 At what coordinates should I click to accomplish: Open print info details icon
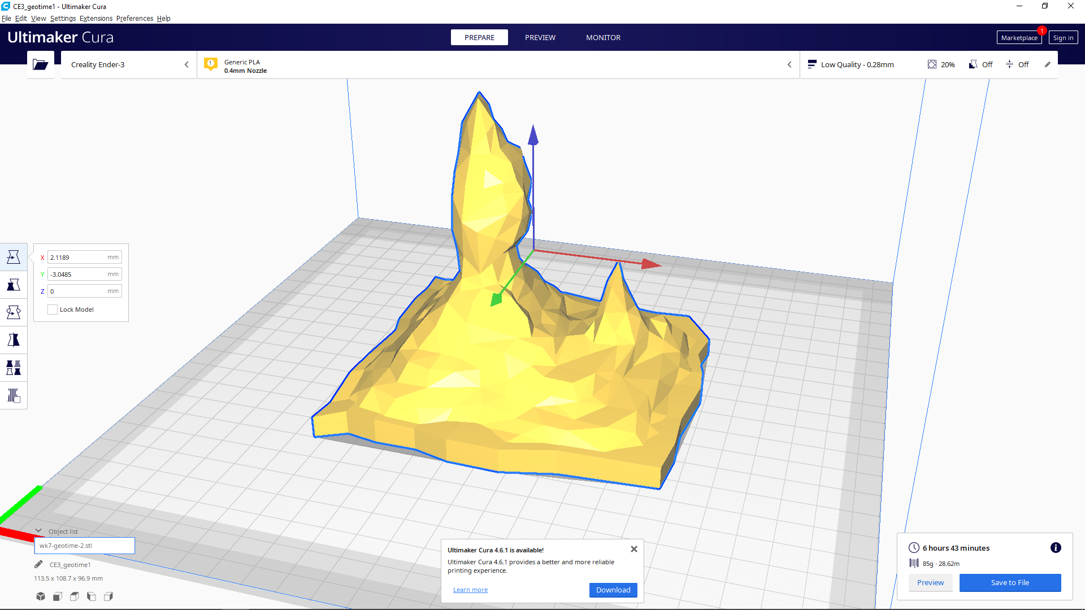(x=1056, y=548)
